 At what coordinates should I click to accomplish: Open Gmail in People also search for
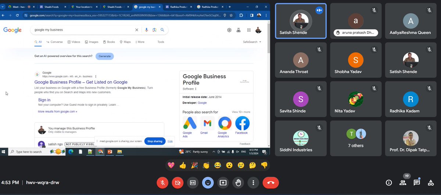(x=207, y=125)
